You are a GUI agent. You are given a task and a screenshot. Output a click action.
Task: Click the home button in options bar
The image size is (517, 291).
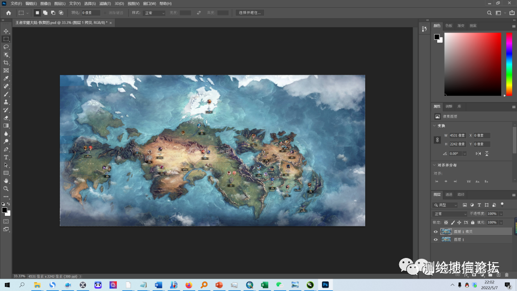(x=8, y=13)
